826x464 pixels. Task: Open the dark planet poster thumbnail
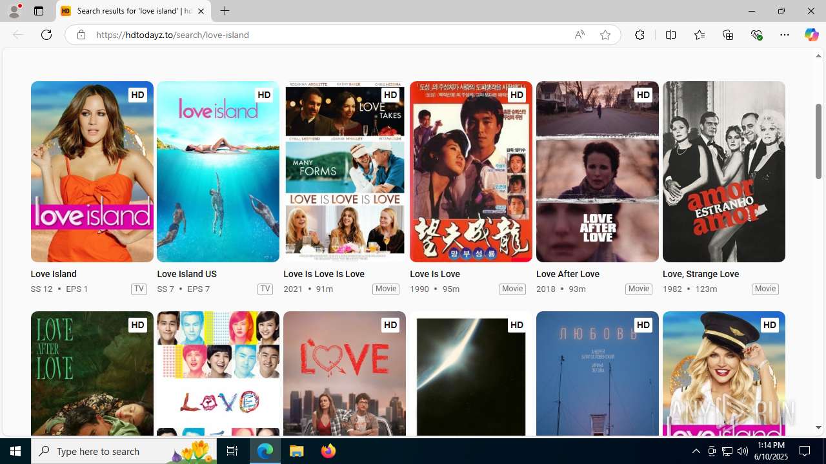click(x=471, y=374)
